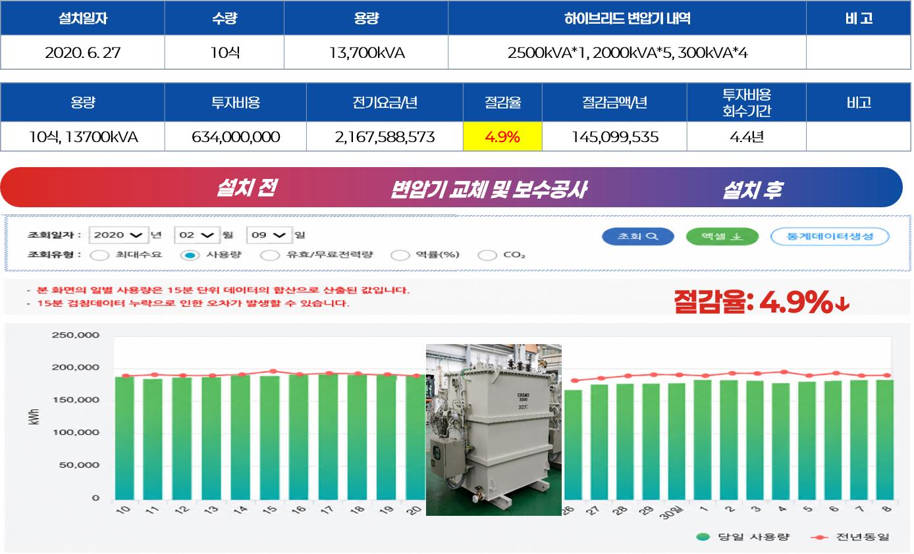Image resolution: width=914 pixels, height=554 pixels.
Task: Choose the 유효/무효전력량 radio option
Action: click(270, 255)
